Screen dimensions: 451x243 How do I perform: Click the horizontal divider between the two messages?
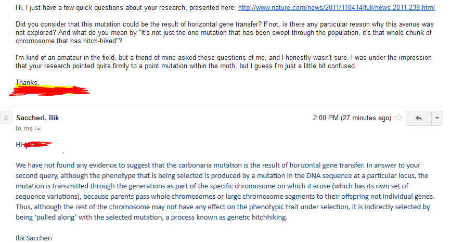(224, 108)
